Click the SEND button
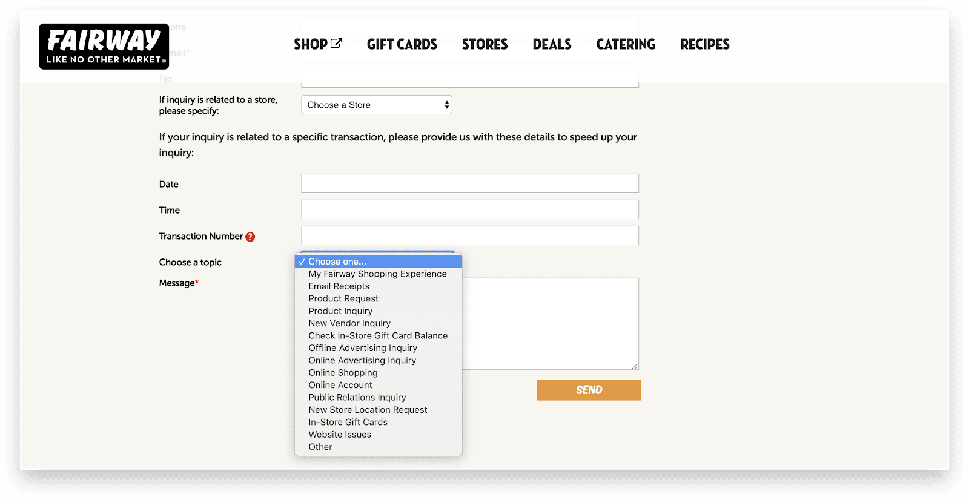Screen dimensions: 969x500 [x=589, y=390]
